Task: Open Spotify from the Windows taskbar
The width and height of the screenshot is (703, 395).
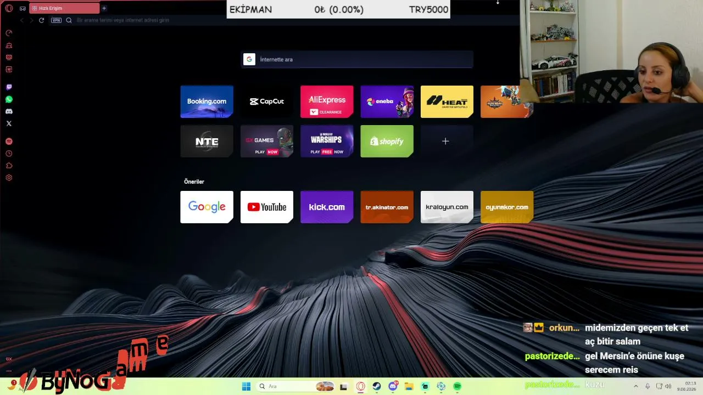Action: (457, 386)
